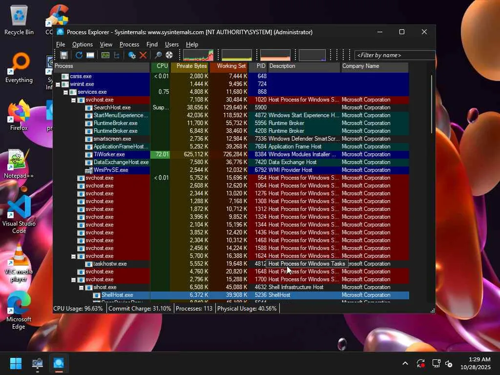Select the DataExchangeHost.exe row
The height and width of the screenshot is (375, 500).
point(231,162)
